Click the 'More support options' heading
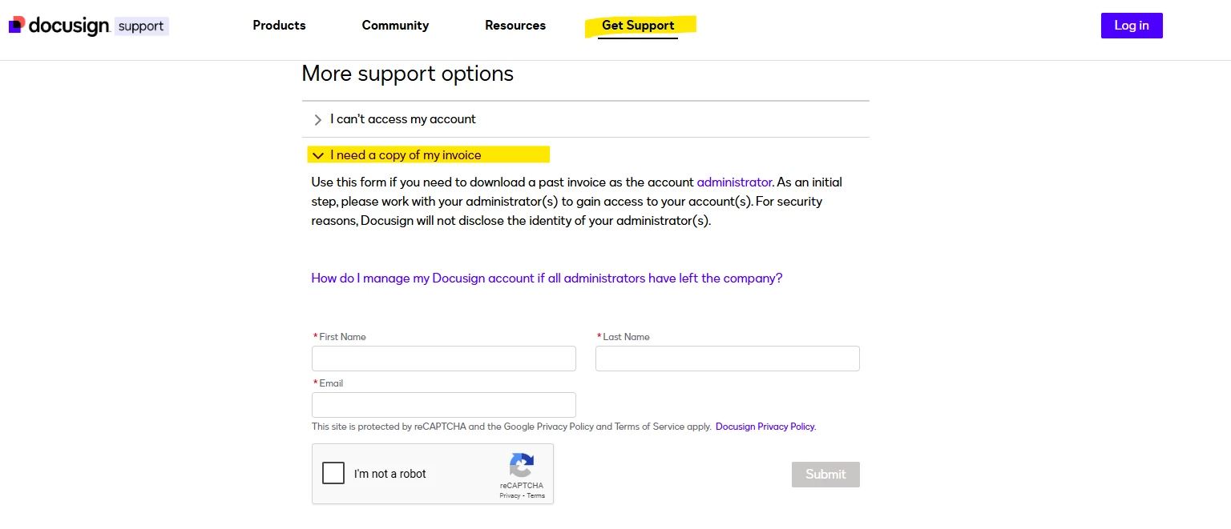 click(x=408, y=74)
